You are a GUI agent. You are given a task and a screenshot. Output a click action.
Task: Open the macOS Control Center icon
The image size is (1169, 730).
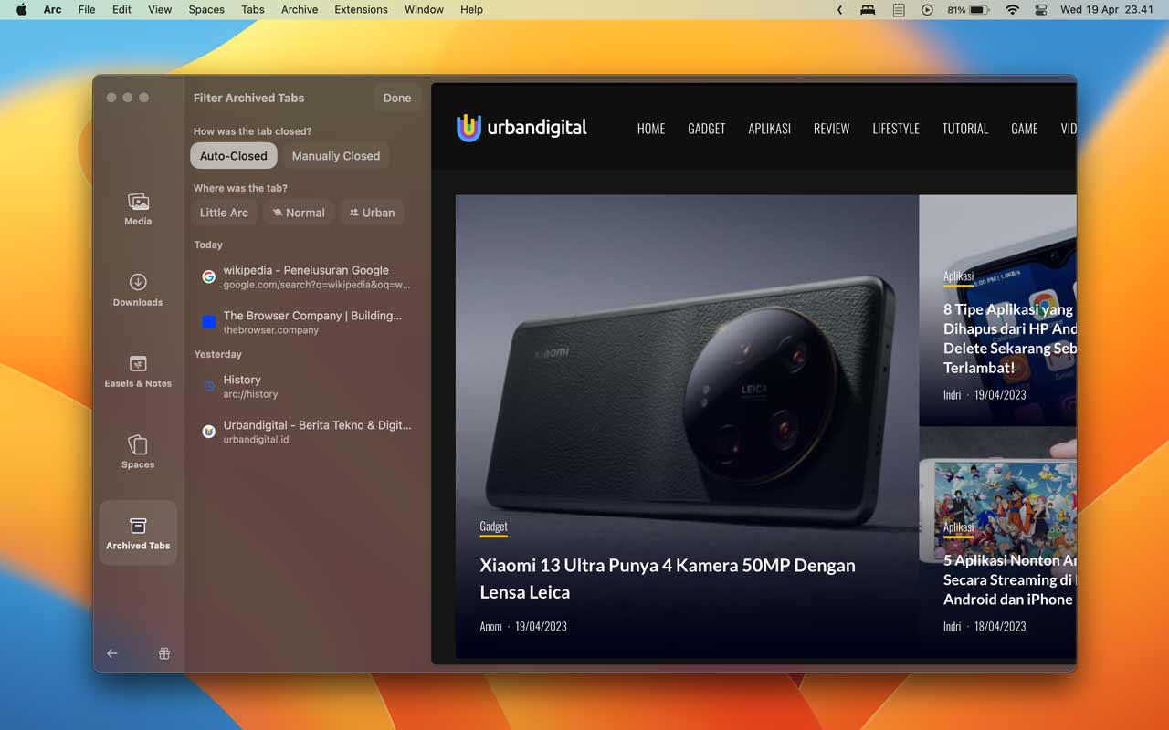(1040, 10)
